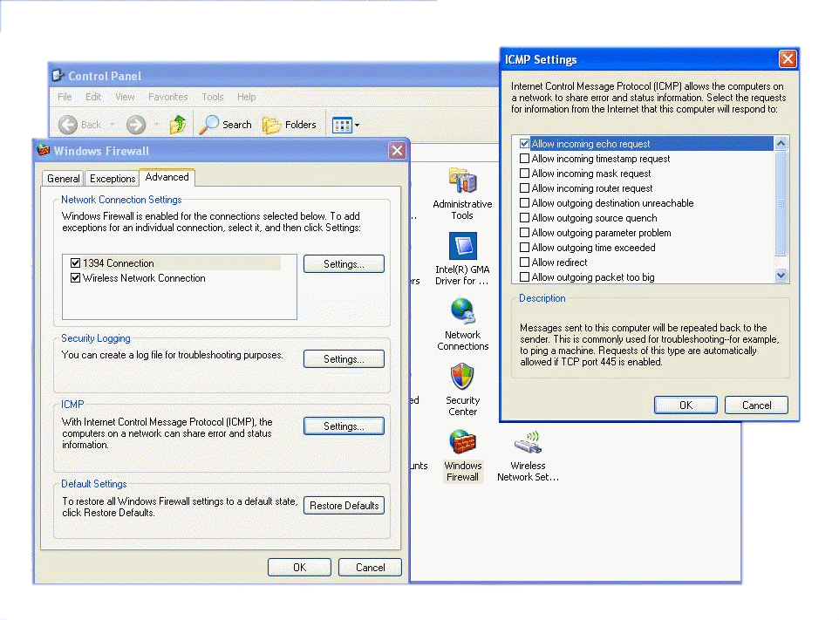Check Allow redirect option

click(524, 262)
